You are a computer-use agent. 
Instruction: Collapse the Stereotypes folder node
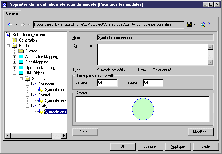(x=21, y=79)
